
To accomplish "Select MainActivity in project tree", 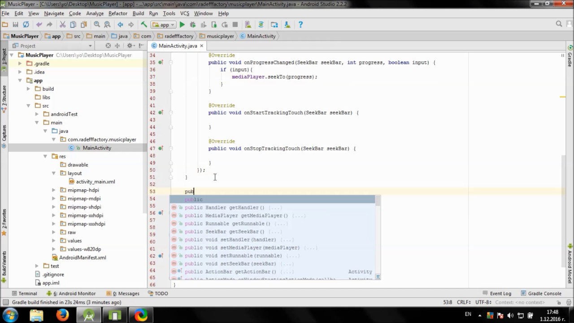I will pos(96,148).
